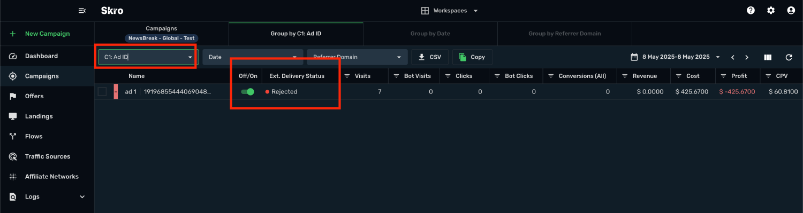Turn off the ad 1 toggle

(x=247, y=92)
